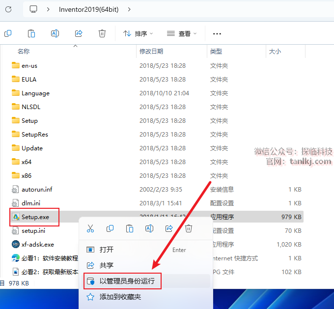Click the xf-adsk.exe keygen icon
Viewport: 334px width, 309px height.
pos(16,245)
